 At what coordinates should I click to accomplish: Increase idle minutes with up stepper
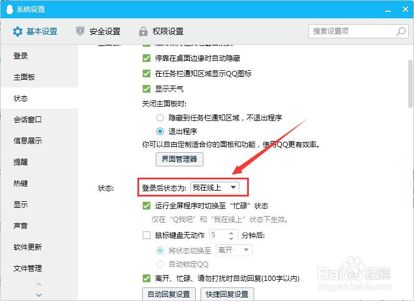[231, 233]
